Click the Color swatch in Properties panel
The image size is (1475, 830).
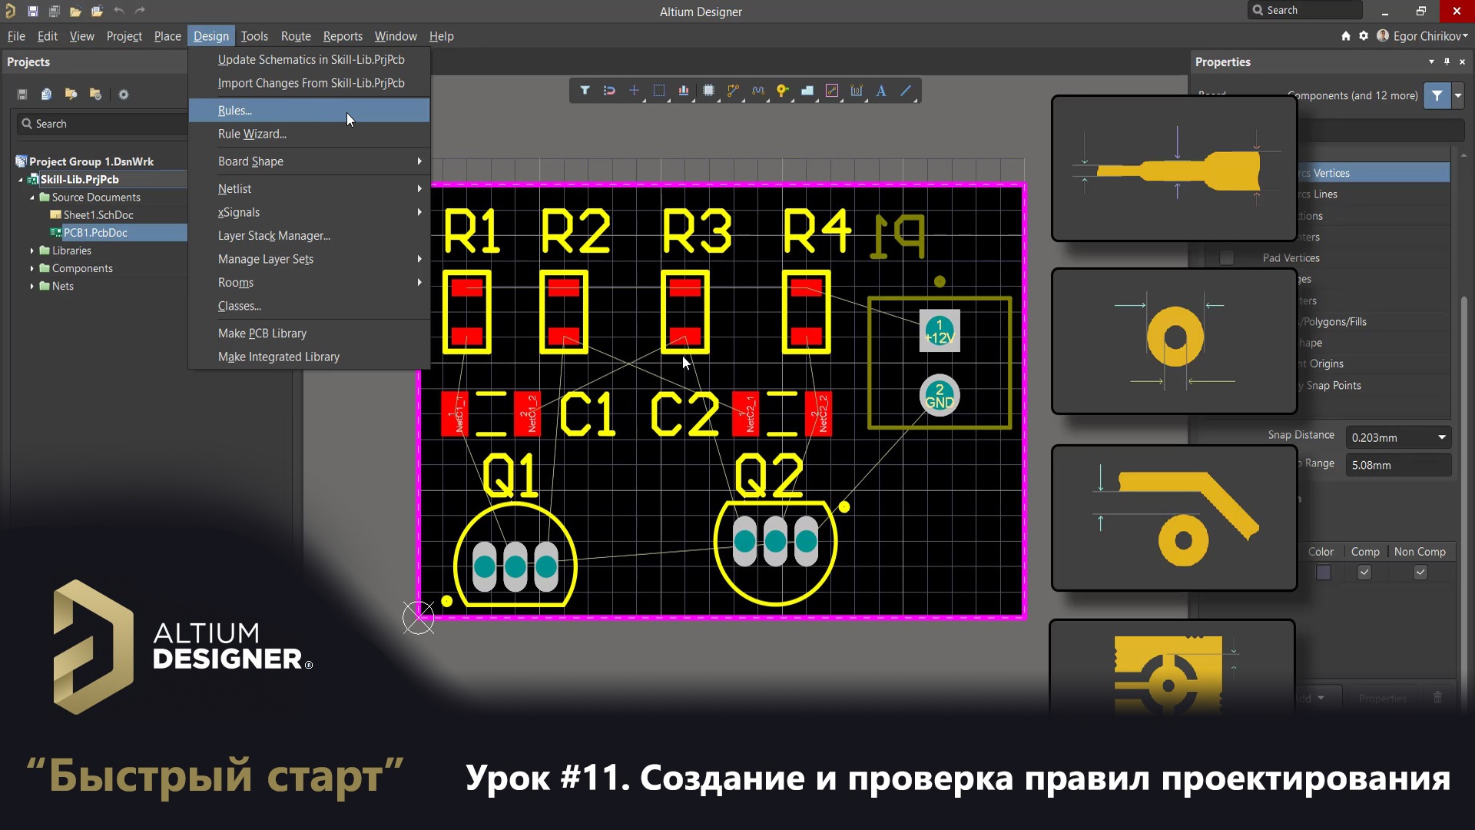pyautogui.click(x=1322, y=572)
